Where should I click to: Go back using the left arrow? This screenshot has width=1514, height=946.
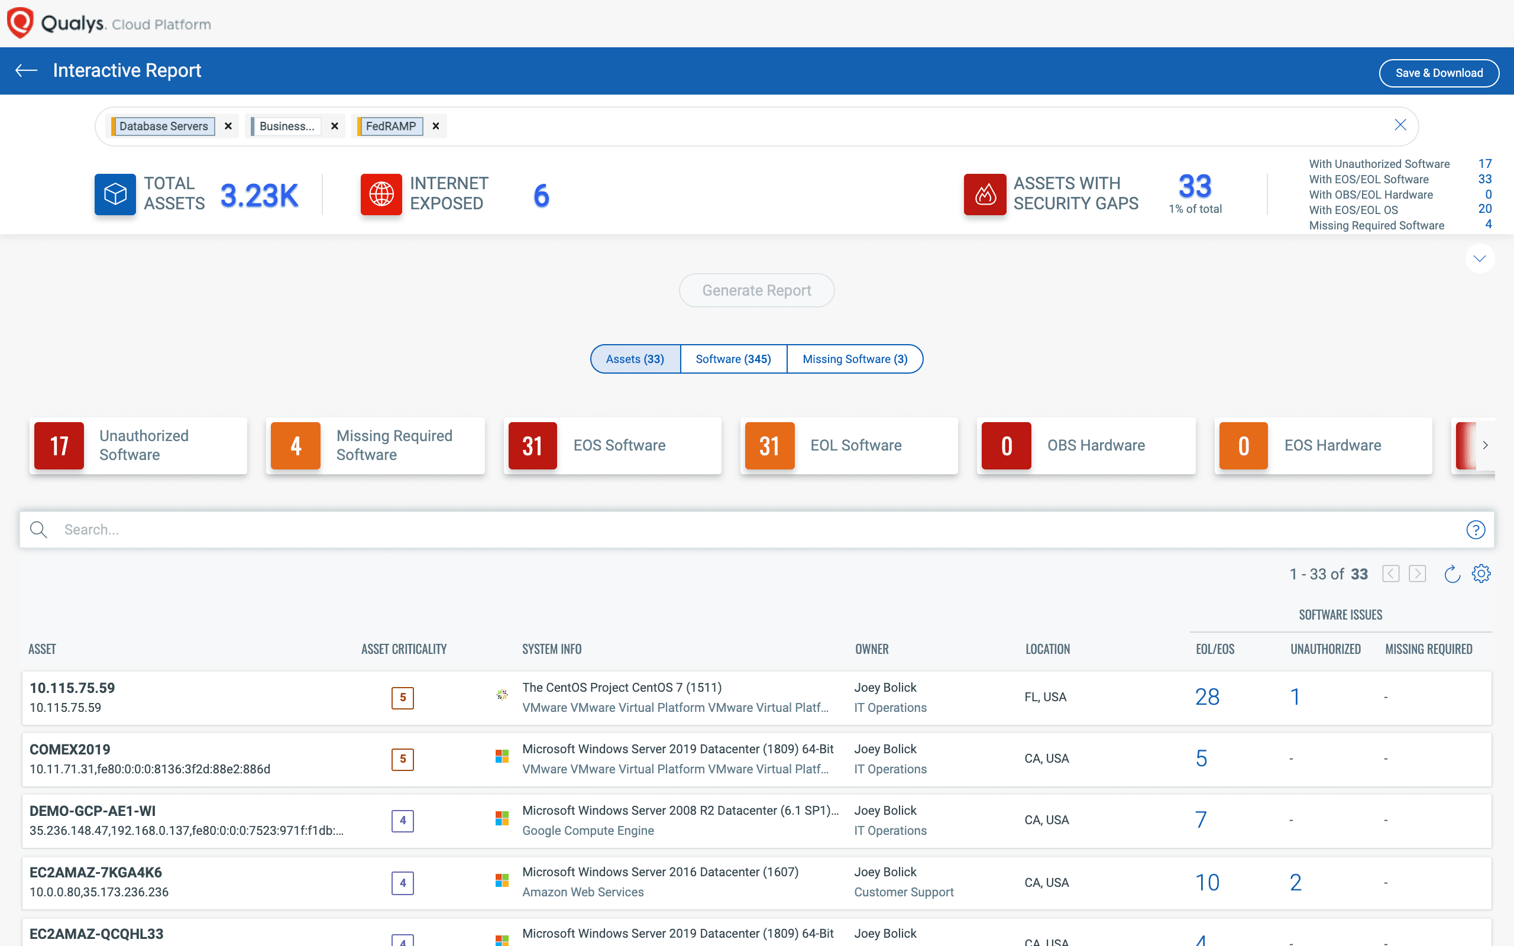[x=26, y=71]
